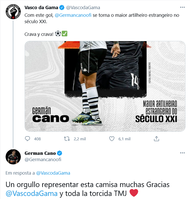View the 6,1 mil likes count
The image size is (190, 199).
click(x=124, y=139)
